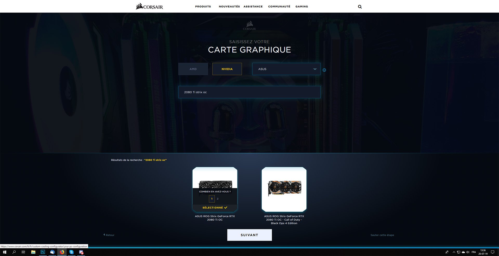Click the graphics card search field
The width and height of the screenshot is (499, 256).
point(249,92)
